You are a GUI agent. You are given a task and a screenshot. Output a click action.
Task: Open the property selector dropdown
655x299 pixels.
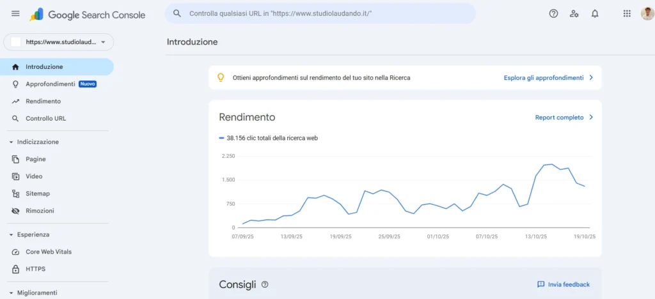tap(59, 42)
